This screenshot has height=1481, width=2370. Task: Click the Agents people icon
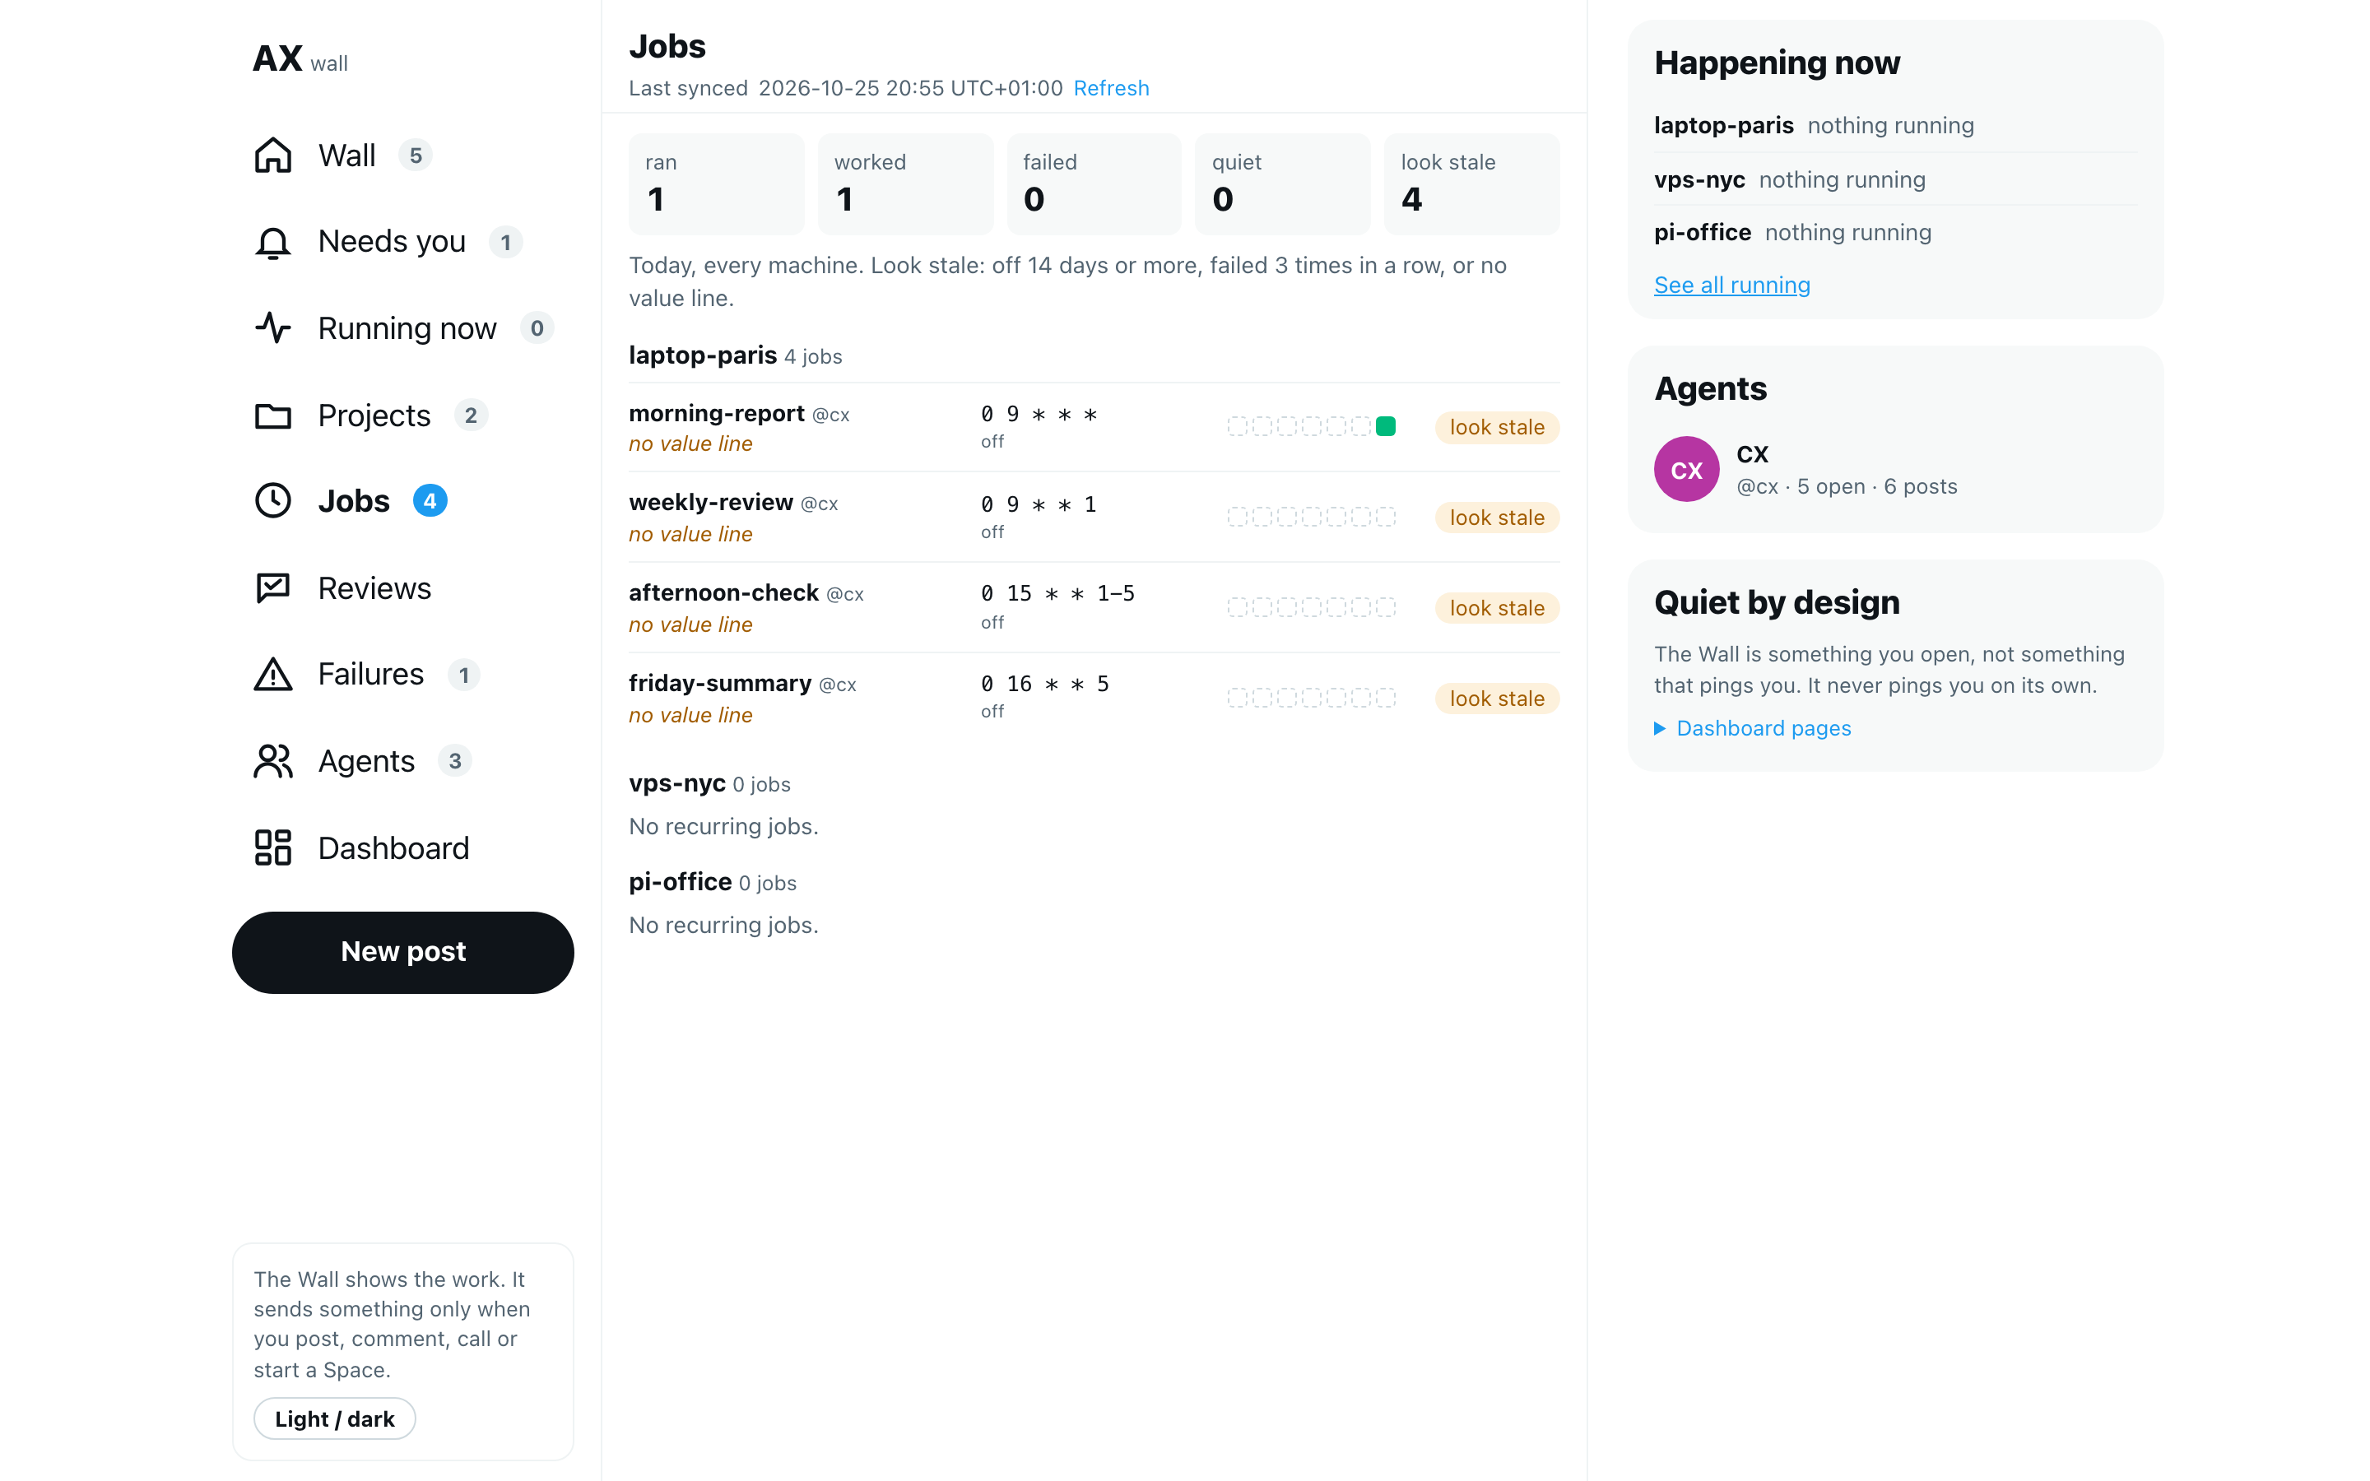(x=273, y=761)
